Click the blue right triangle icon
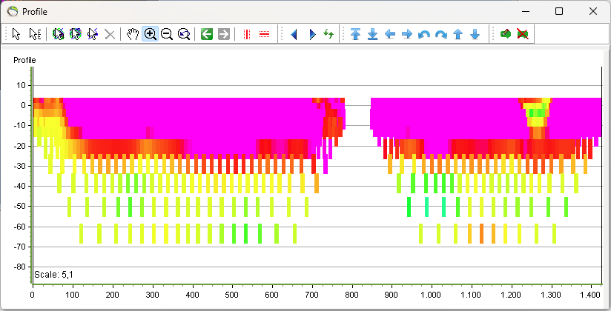This screenshot has height=311, width=611. [x=312, y=34]
